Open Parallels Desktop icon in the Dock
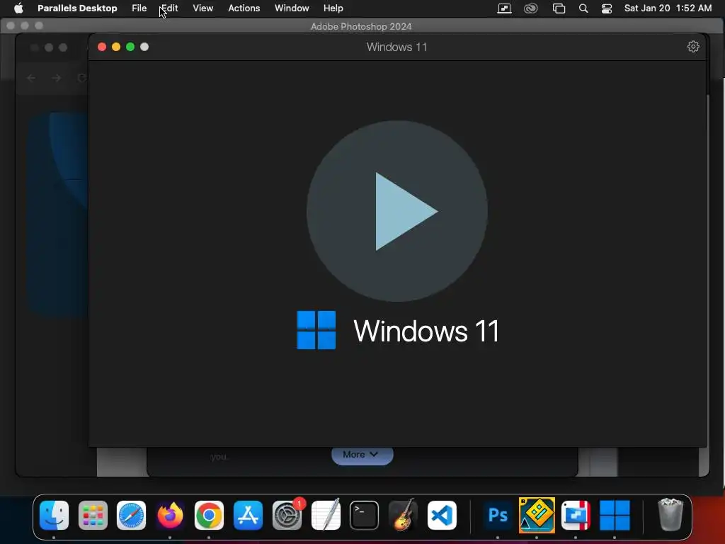This screenshot has height=544, width=725. coord(576,516)
